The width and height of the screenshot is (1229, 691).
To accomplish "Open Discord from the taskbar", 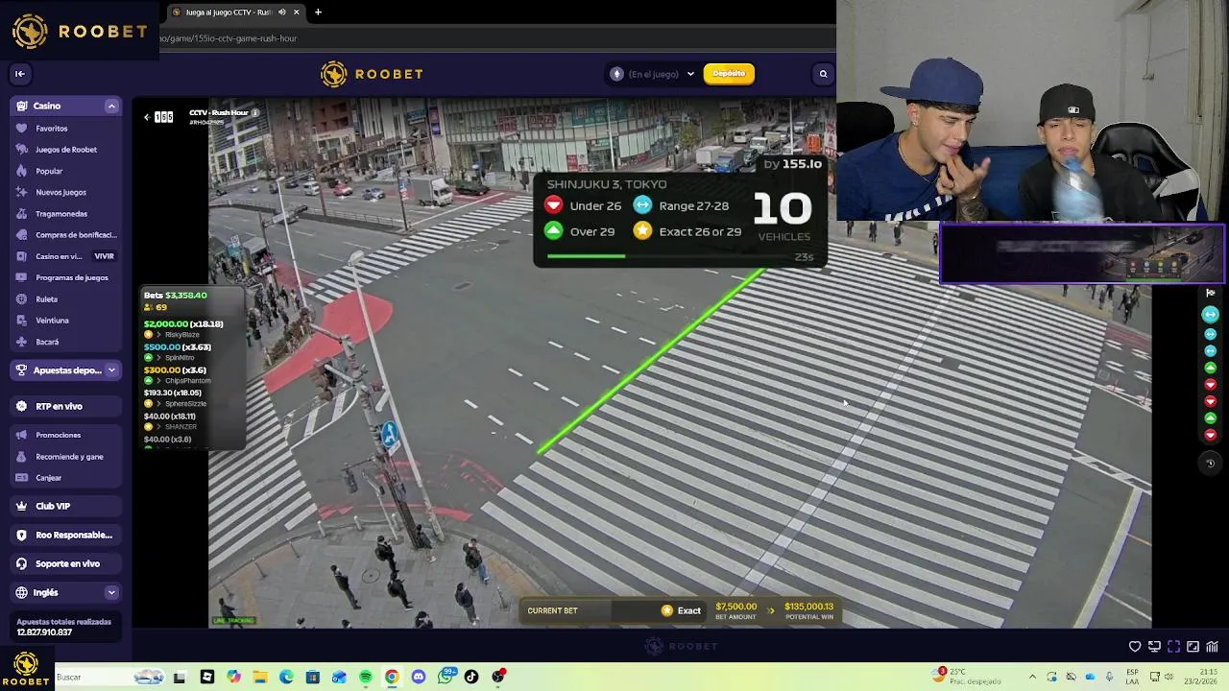I will (418, 677).
